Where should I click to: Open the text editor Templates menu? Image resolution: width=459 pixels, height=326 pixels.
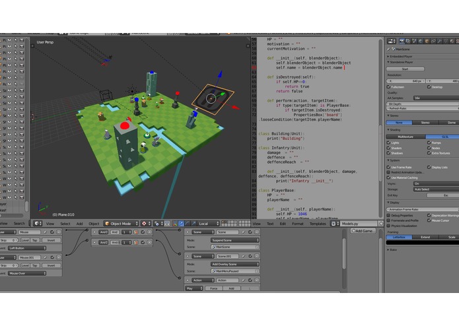click(x=318, y=223)
